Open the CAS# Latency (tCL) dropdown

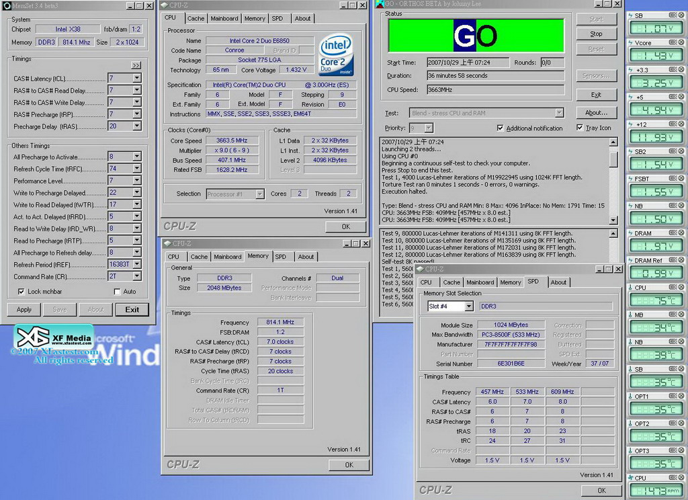pyautogui.click(x=137, y=79)
